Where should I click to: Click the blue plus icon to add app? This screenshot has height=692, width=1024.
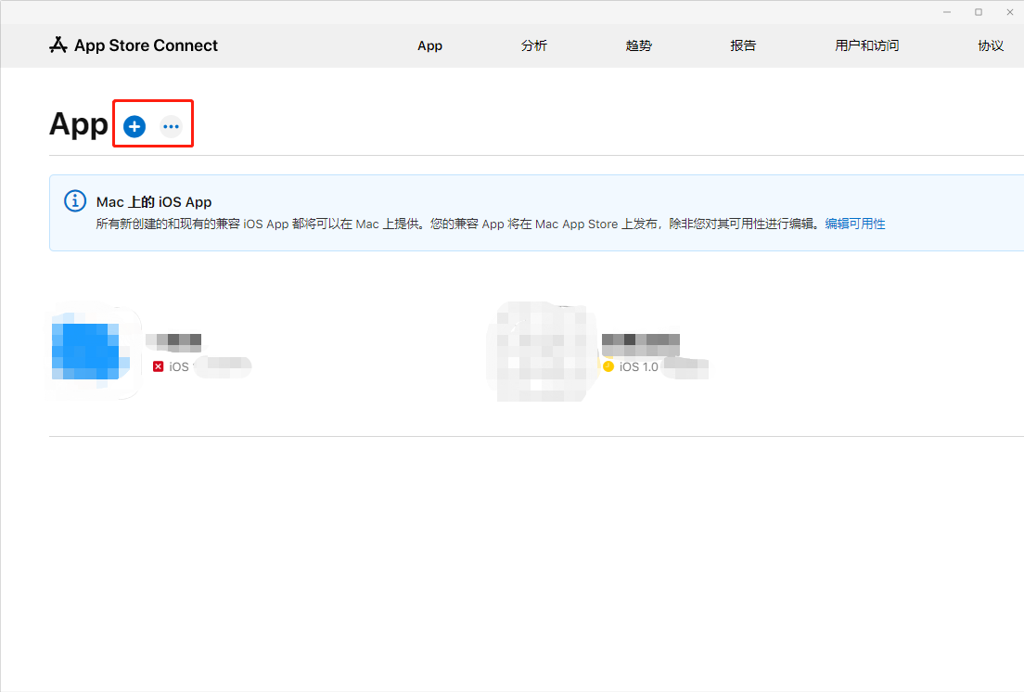pos(134,126)
